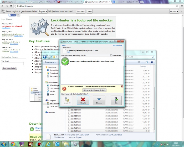Click the Explorer search magnifier icon
184x147 pixels.
pyautogui.click(x=153, y=57)
